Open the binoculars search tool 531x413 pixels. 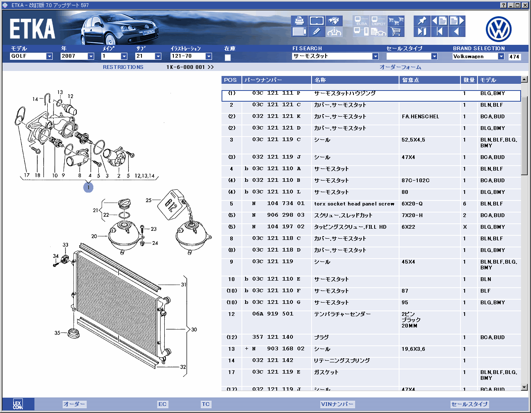[334, 20]
